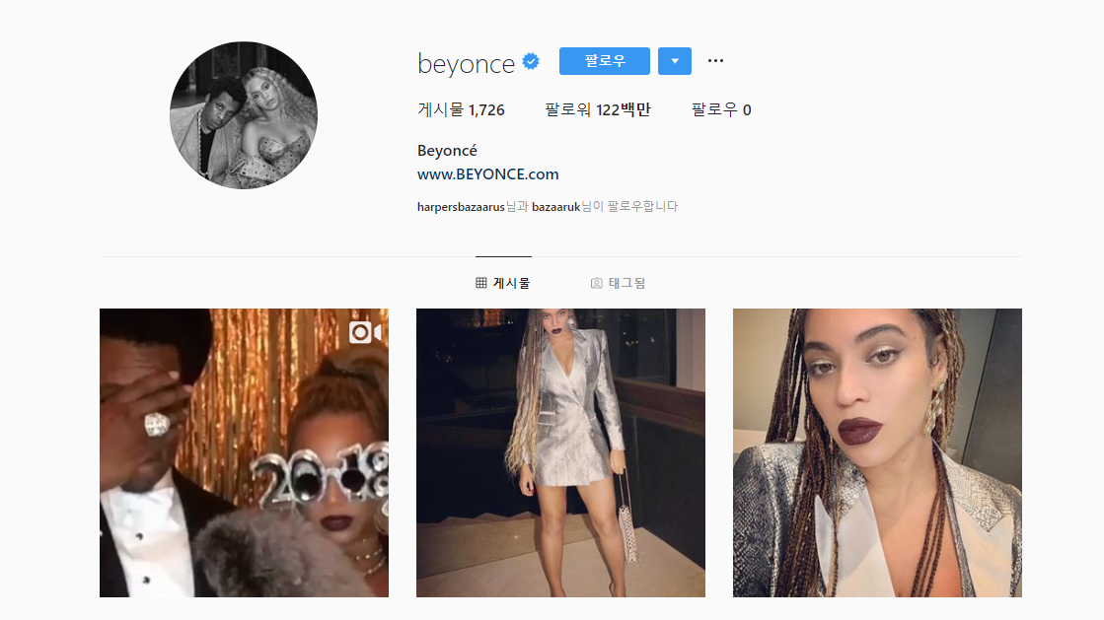This screenshot has height=620, width=1104.
Task: Switch to the 태그됨 tagged tab
Action: tap(618, 283)
